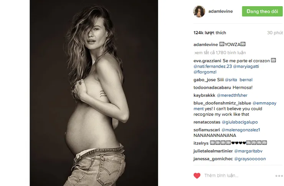Click the main black-and-white post photo
Image resolution: width=284 pixels, height=186 pixels.
pyautogui.click(x=94, y=93)
